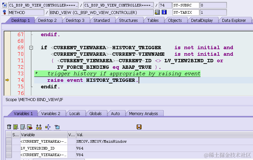Click the SY-SUBRC value field showing 0

click(213, 5)
